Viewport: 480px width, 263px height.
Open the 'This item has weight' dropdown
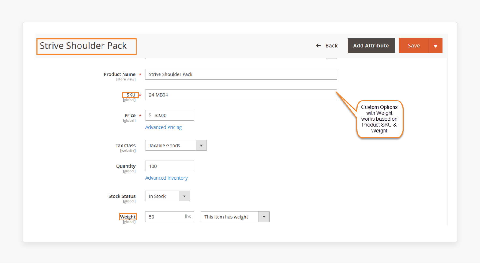pyautogui.click(x=235, y=217)
